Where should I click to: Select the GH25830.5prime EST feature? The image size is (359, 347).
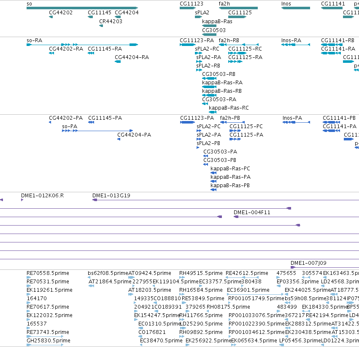point(45,345)
